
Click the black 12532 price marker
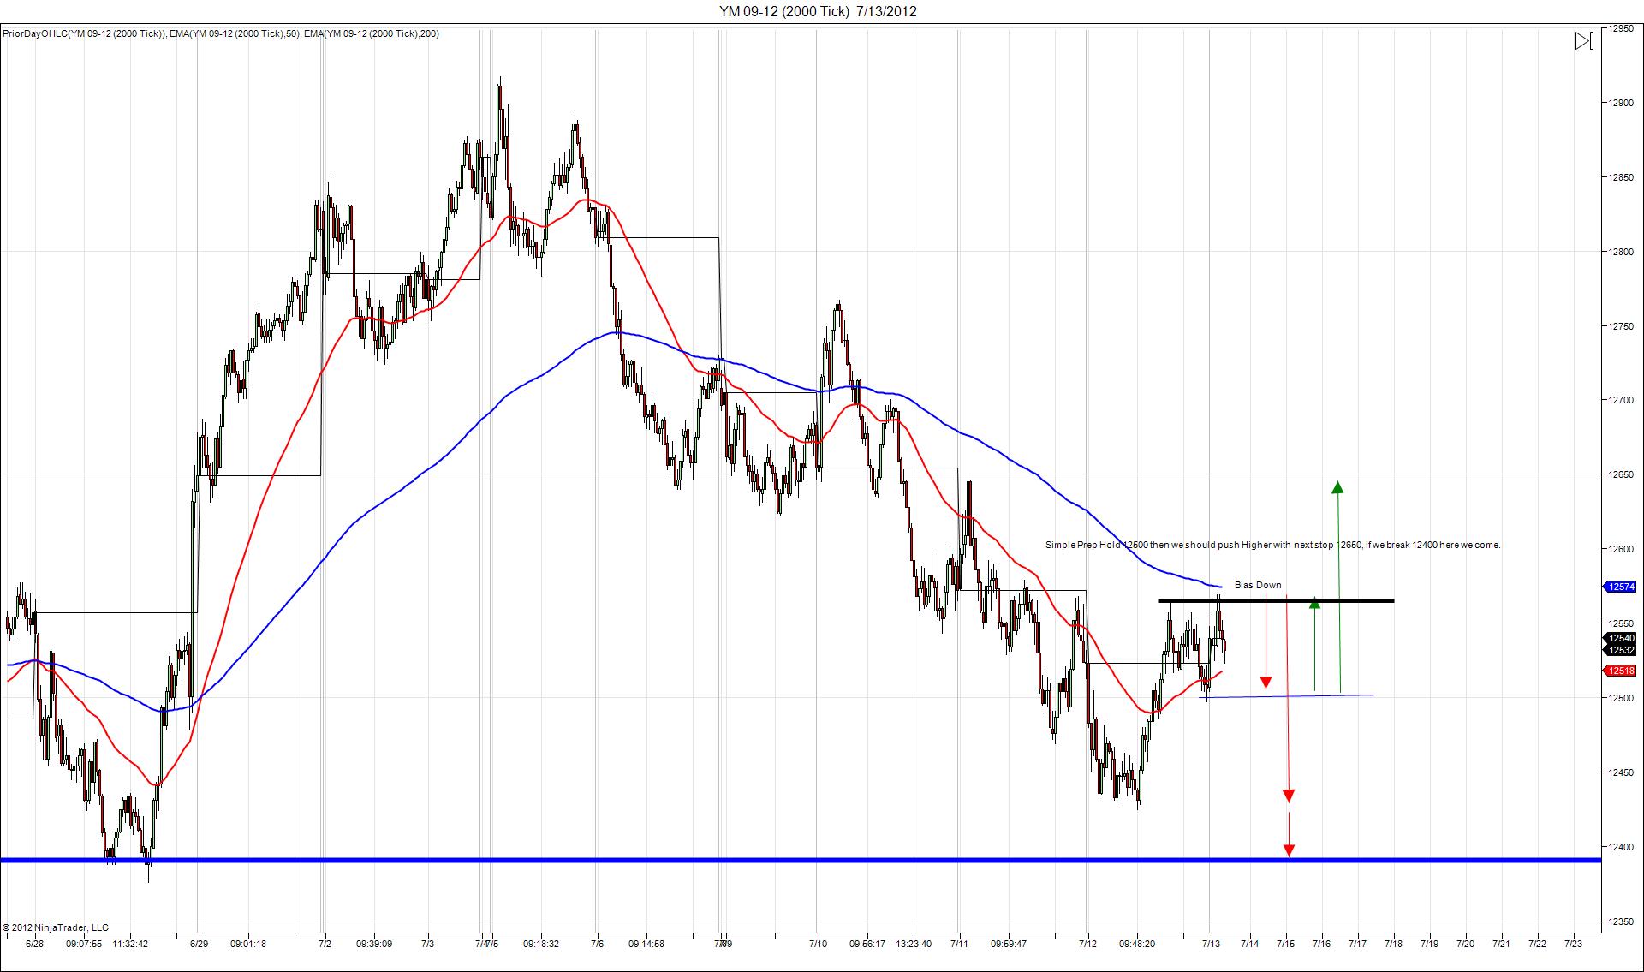click(1620, 650)
